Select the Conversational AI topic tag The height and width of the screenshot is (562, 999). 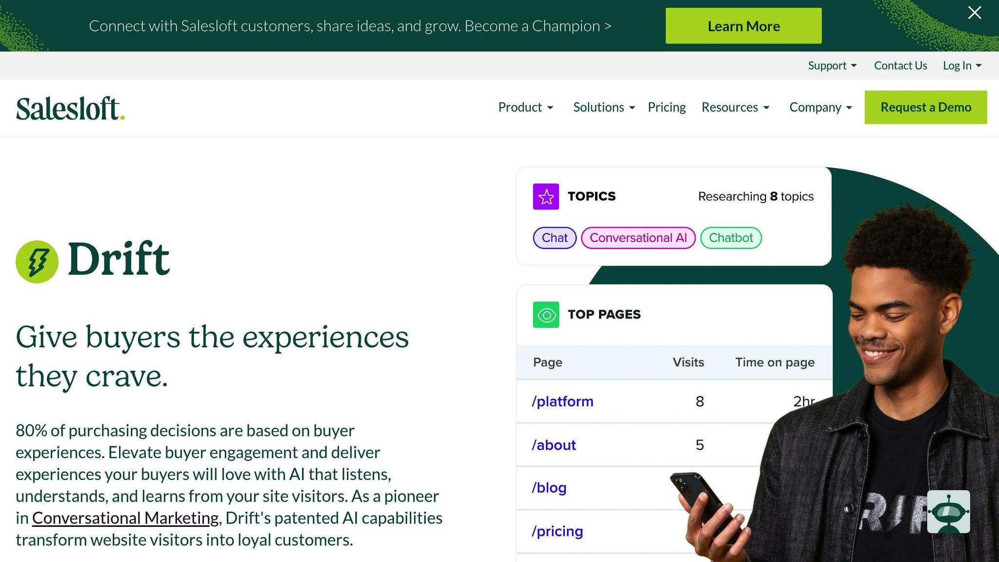tap(638, 238)
